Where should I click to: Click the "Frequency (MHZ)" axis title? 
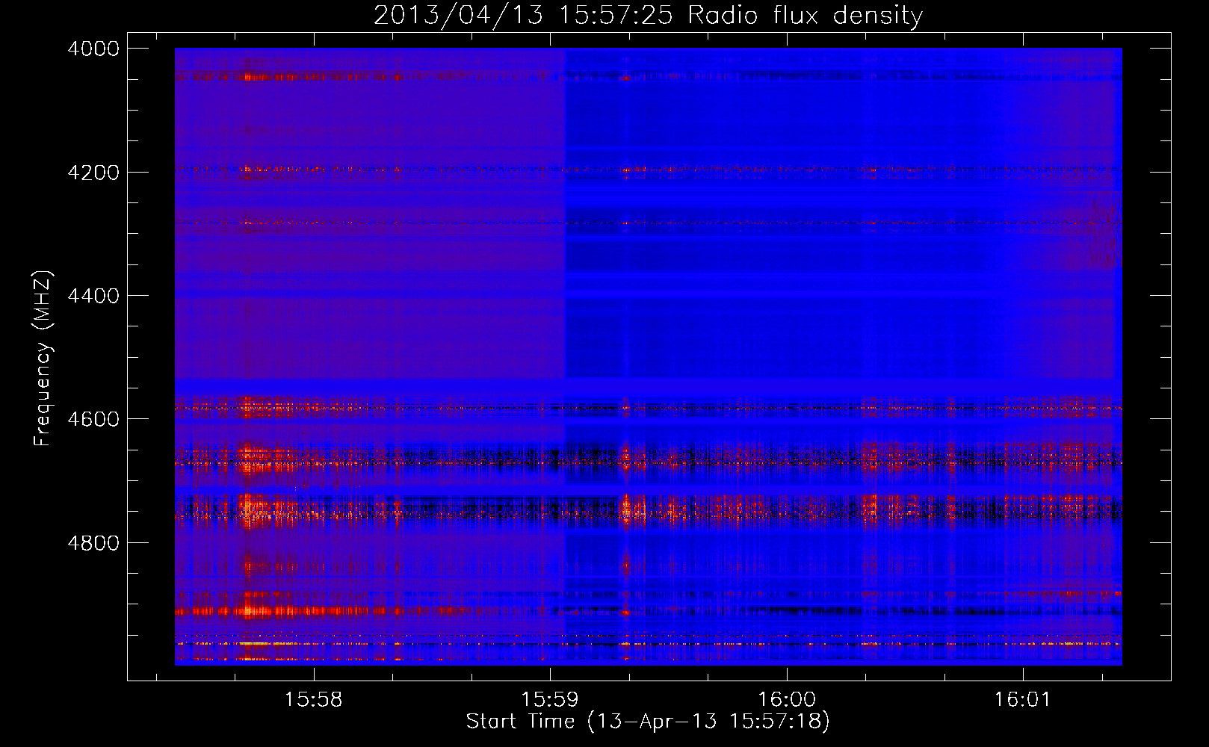pos(43,359)
